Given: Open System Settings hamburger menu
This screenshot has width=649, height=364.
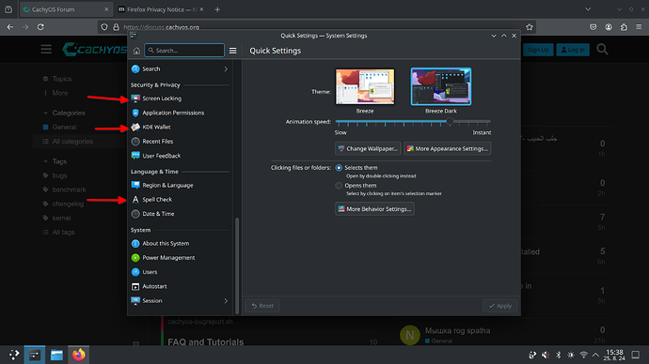Looking at the screenshot, I should (233, 51).
